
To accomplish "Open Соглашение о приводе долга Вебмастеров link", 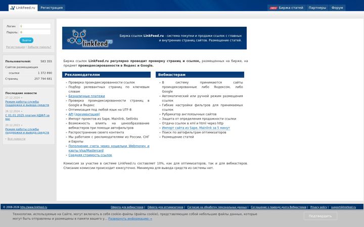I will [279, 207].
